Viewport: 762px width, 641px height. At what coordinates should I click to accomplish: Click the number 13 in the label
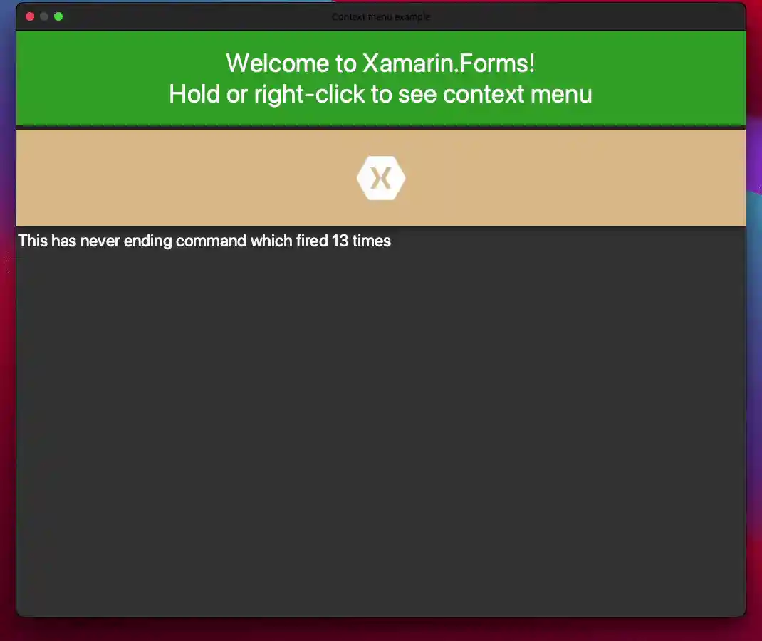click(x=340, y=241)
